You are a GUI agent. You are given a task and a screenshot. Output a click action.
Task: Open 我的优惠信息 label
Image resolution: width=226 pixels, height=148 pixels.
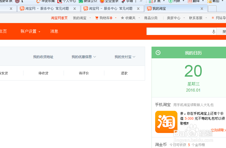point(82,57)
